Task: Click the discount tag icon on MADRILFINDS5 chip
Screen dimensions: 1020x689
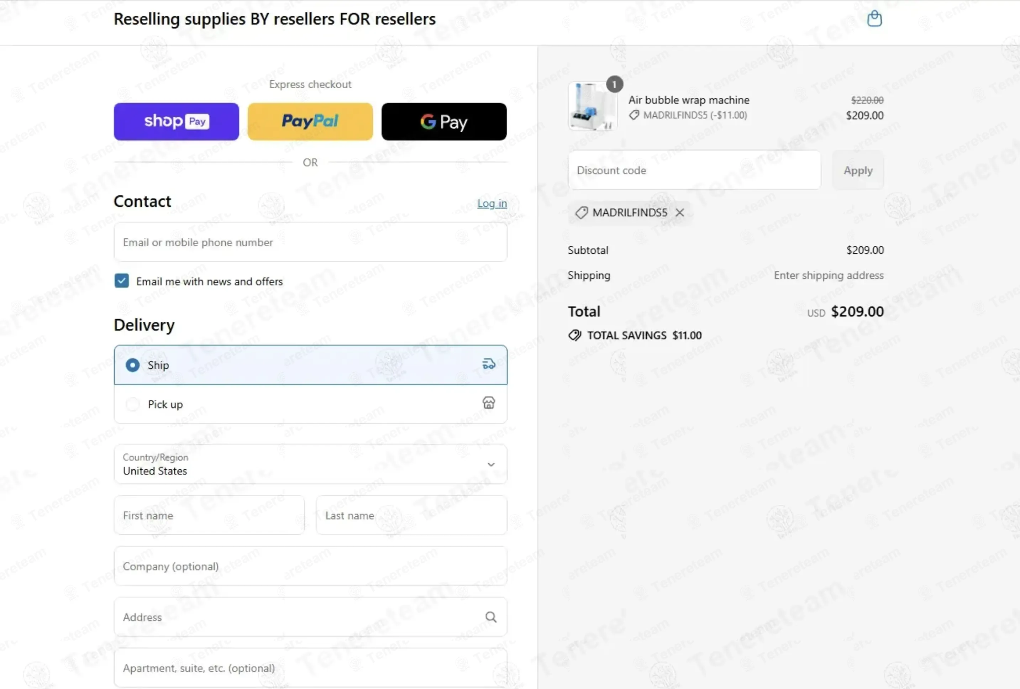Action: pyautogui.click(x=581, y=212)
